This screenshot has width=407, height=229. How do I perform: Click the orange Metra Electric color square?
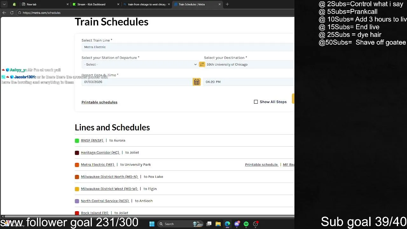tap(77, 165)
